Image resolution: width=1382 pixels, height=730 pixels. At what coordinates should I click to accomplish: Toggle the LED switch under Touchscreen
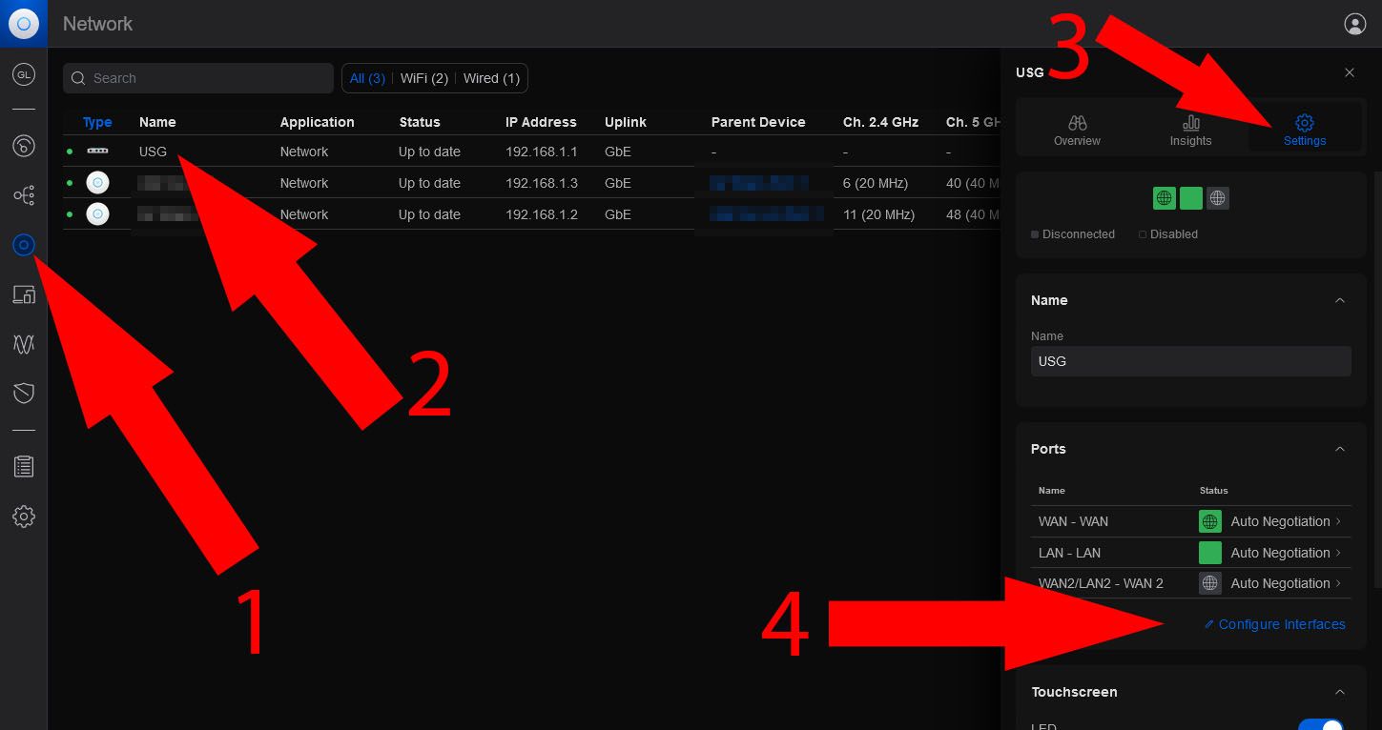tap(1320, 726)
